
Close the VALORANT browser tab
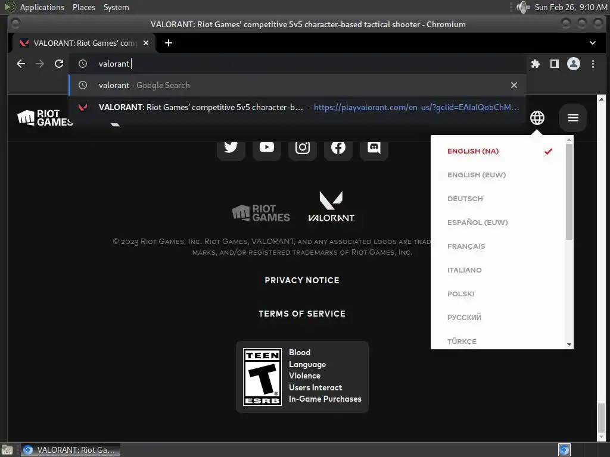(x=146, y=43)
